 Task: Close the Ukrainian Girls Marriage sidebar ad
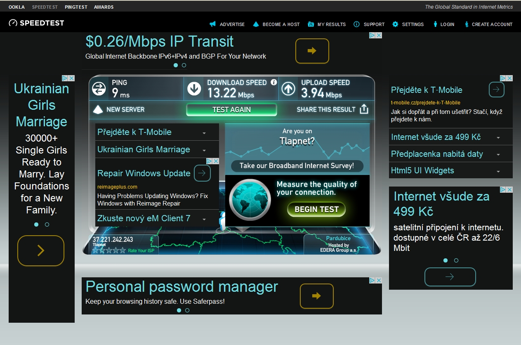coord(71,78)
